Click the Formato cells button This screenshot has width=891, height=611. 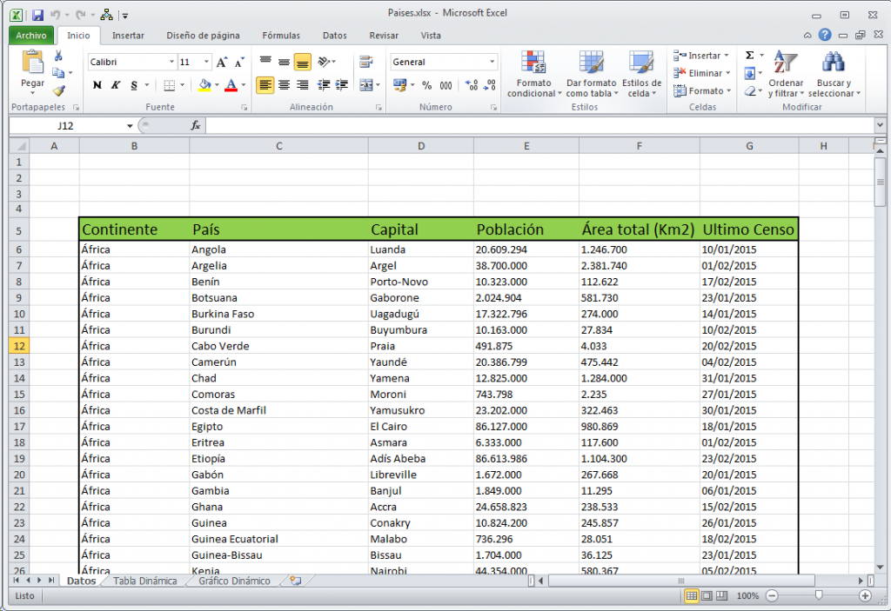tap(702, 91)
